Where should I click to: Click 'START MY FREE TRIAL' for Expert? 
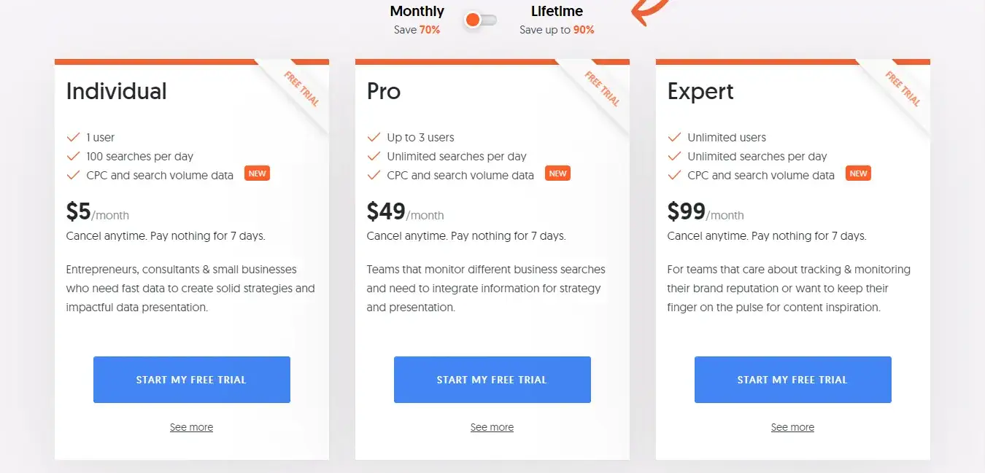click(792, 379)
